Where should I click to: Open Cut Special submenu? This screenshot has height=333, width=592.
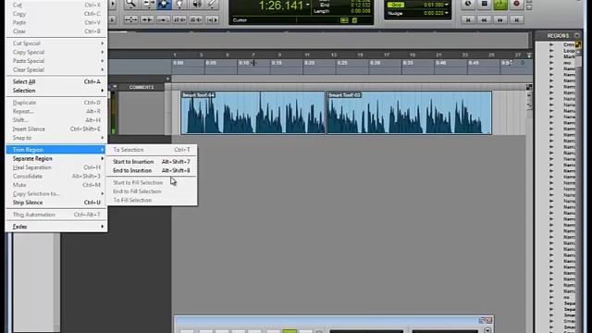[56, 43]
